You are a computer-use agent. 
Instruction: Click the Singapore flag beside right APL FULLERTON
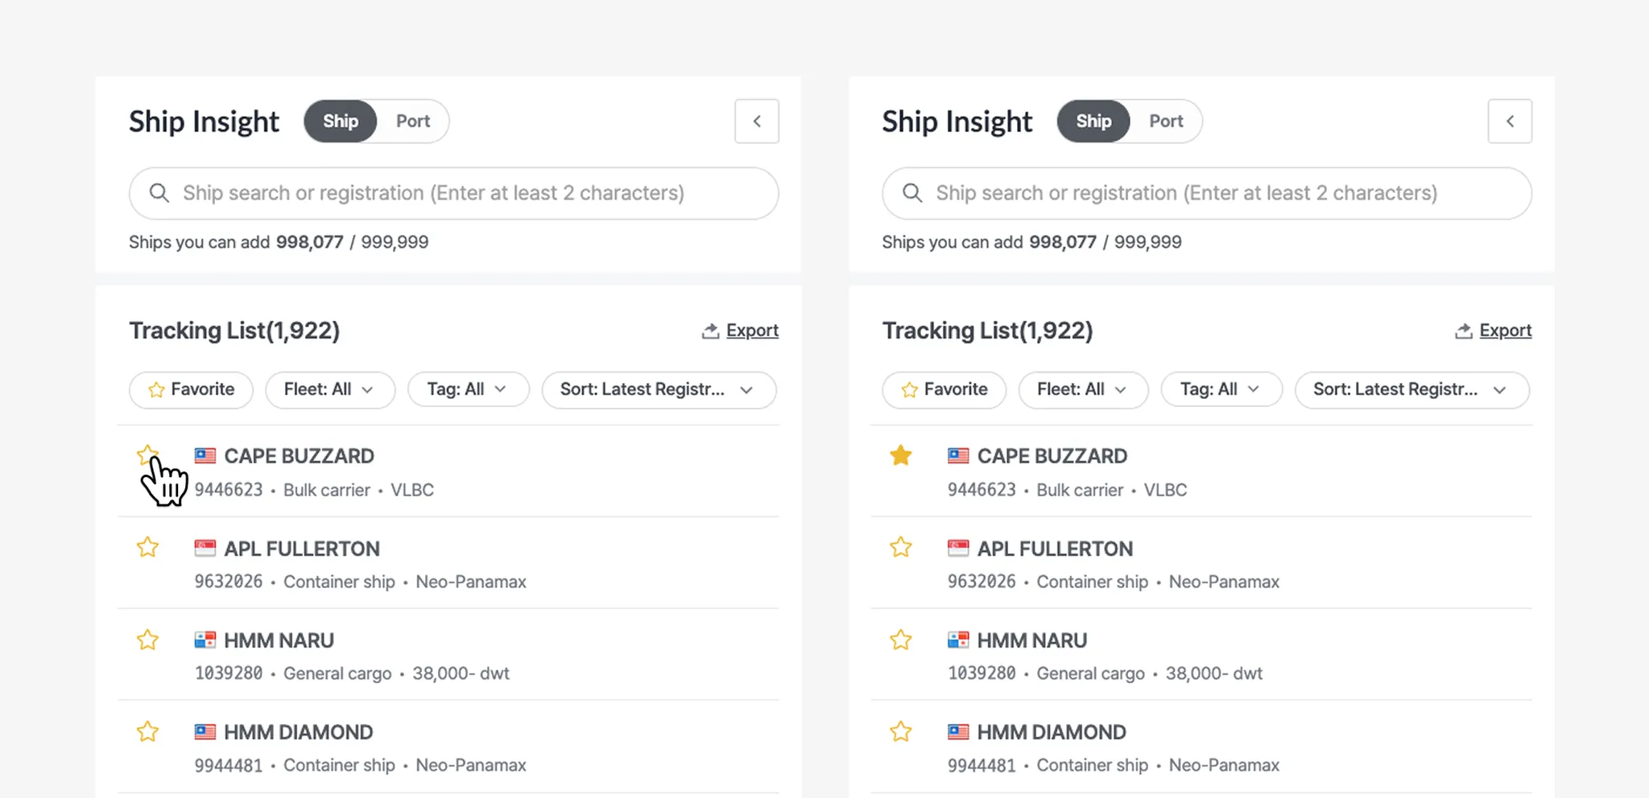coord(958,549)
